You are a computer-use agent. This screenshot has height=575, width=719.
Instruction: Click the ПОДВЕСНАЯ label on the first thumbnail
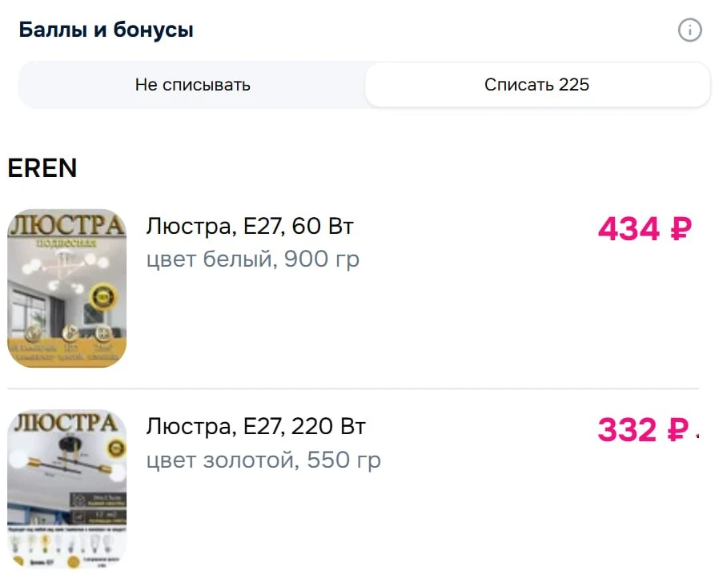pyautogui.click(x=66, y=243)
